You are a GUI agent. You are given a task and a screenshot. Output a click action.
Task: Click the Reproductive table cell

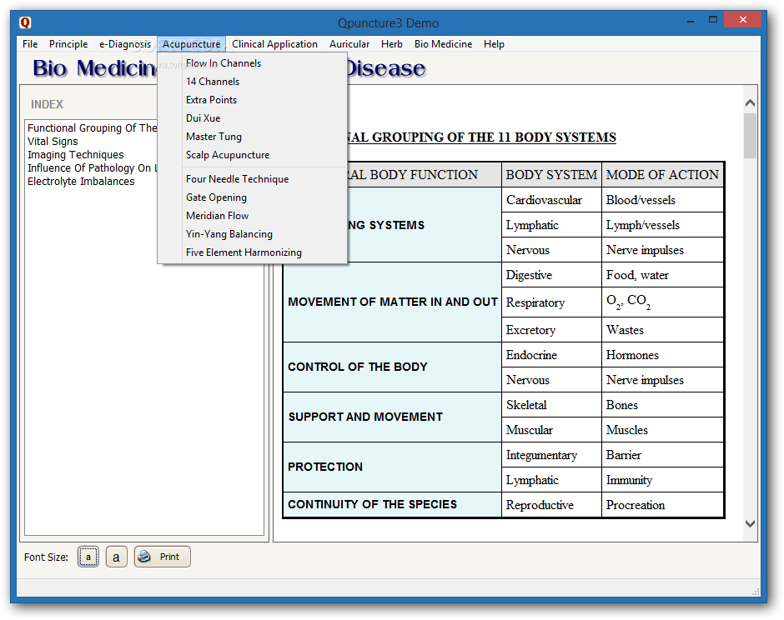pos(551,505)
